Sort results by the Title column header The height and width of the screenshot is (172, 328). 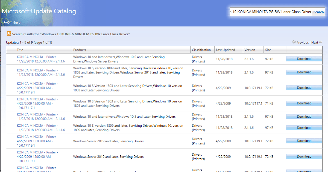(20, 50)
